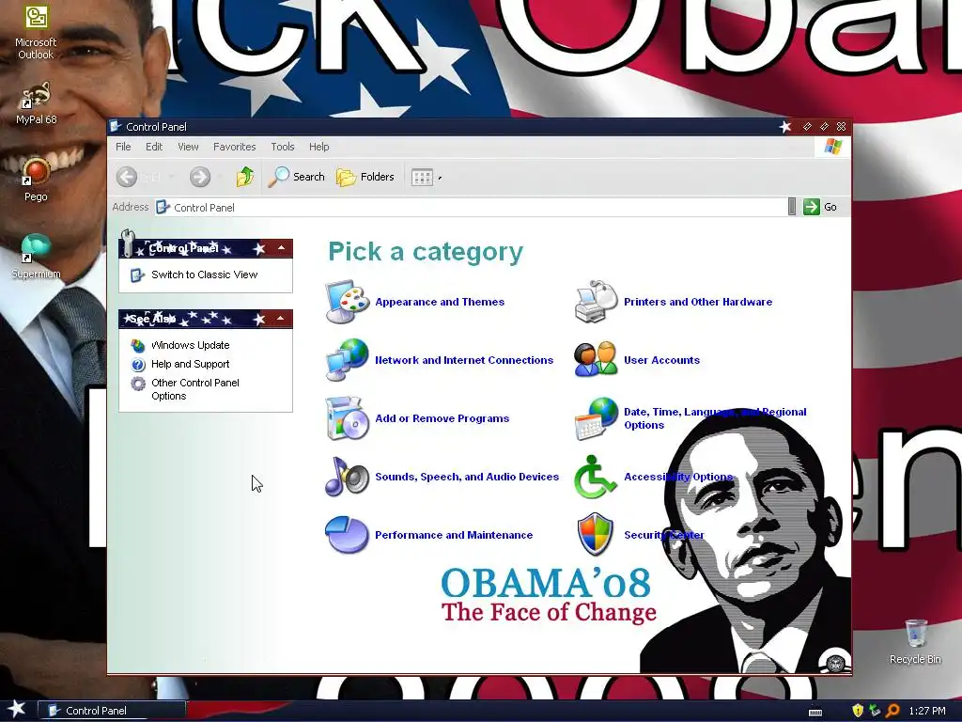Click Appearance and Themes text link
The width and height of the screenshot is (962, 722).
[440, 302]
